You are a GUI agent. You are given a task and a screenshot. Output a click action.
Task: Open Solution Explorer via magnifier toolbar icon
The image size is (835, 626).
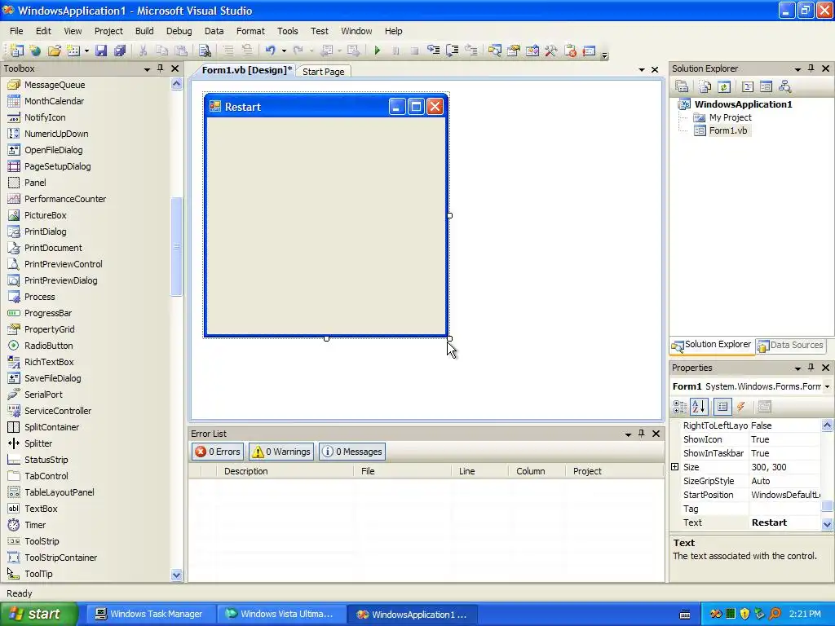[x=495, y=51]
